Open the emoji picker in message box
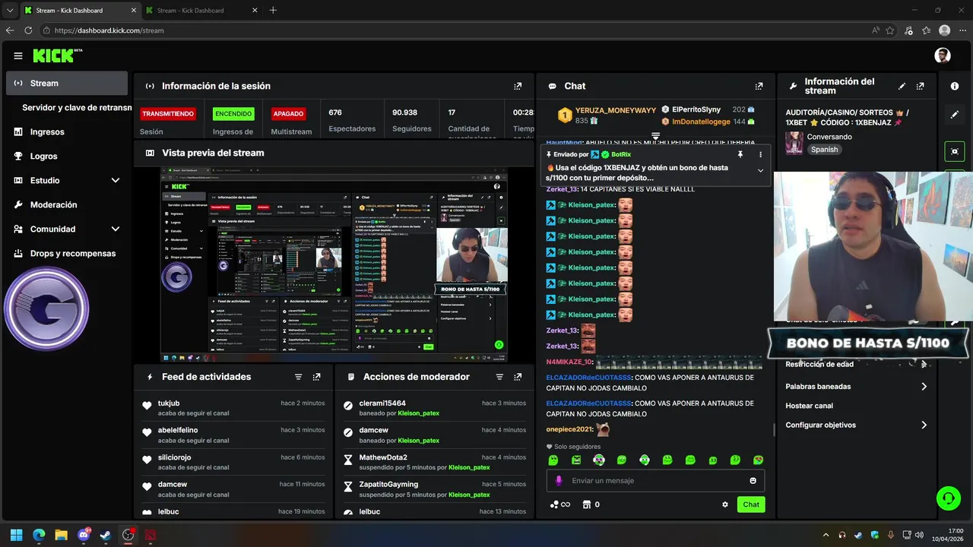 pos(753,480)
